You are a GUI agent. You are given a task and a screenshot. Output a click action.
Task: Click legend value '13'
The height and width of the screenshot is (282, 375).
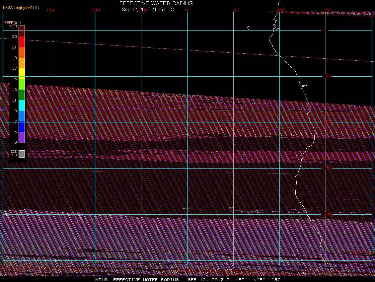pyautogui.click(x=14, y=90)
